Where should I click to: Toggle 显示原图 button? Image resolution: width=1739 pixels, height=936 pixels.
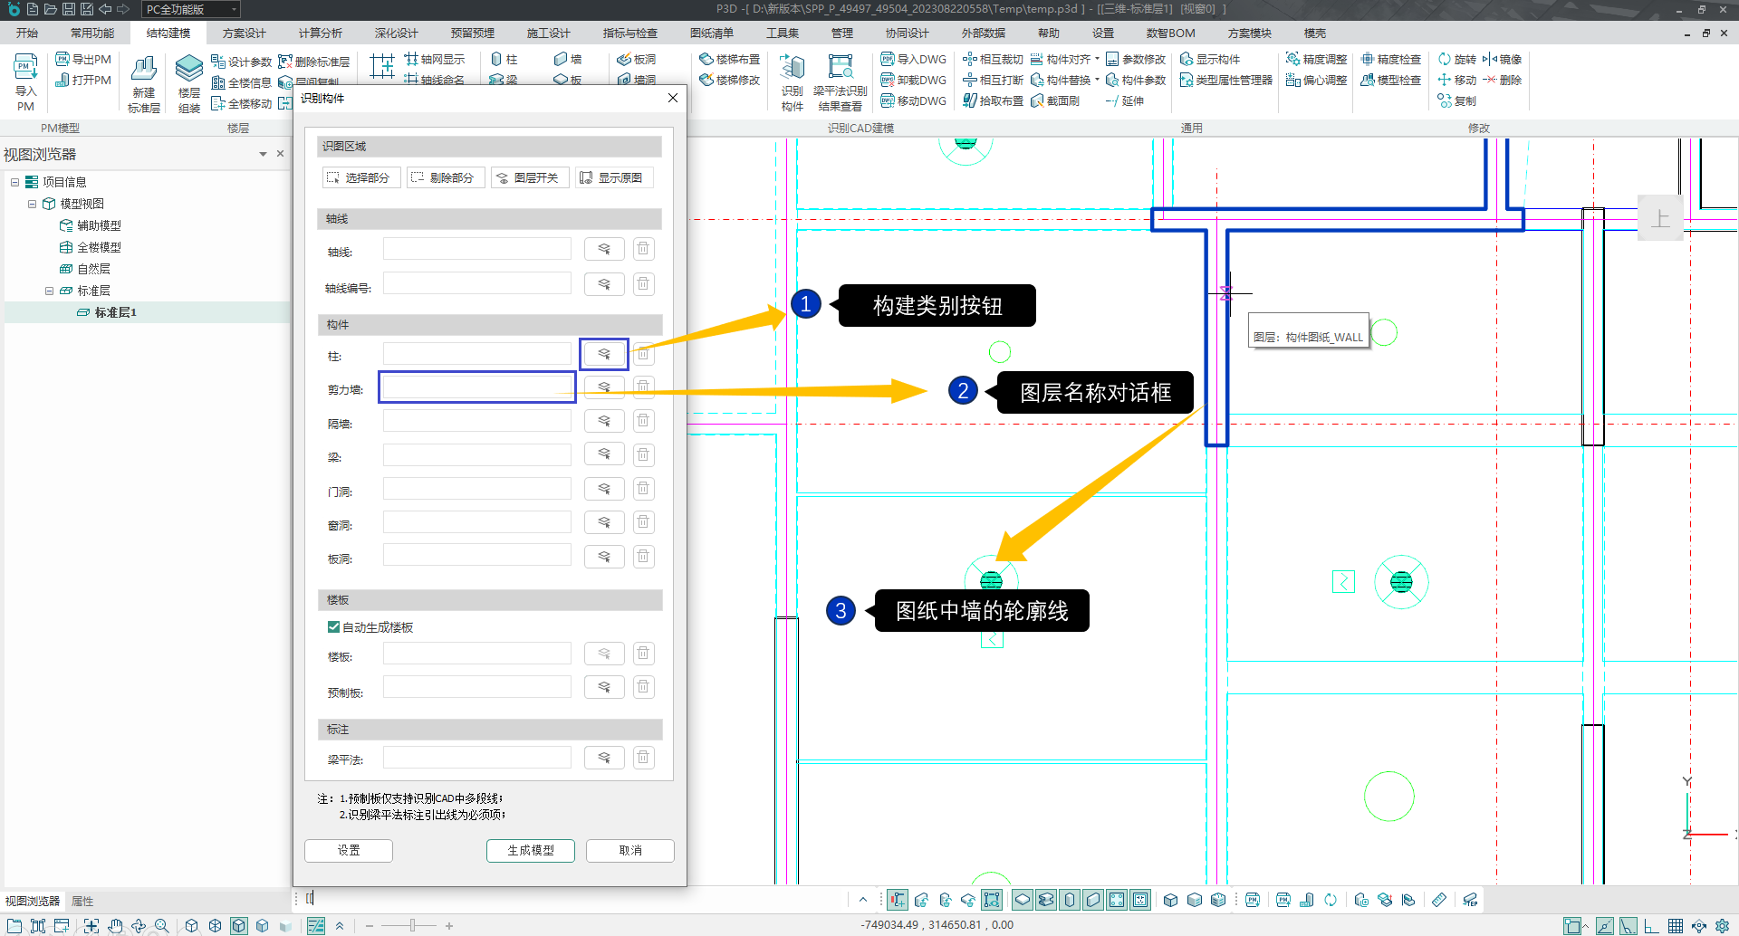(x=615, y=178)
